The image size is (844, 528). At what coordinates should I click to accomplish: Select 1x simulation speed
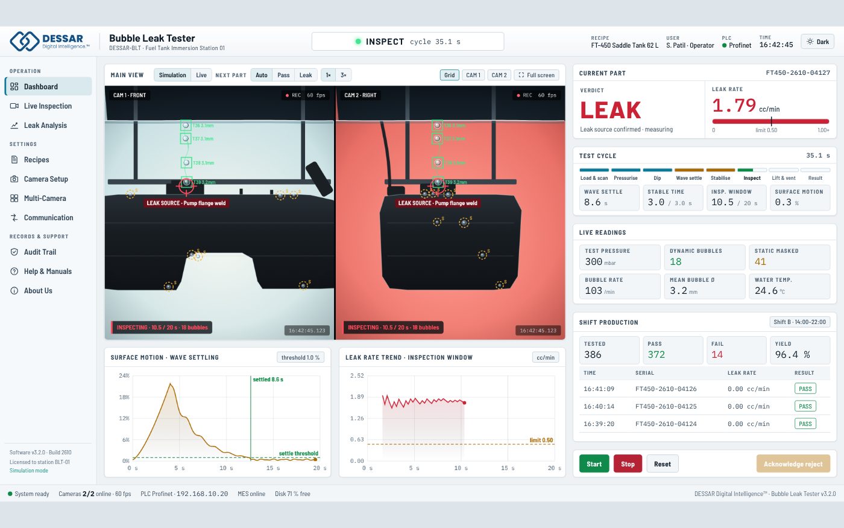pos(328,75)
